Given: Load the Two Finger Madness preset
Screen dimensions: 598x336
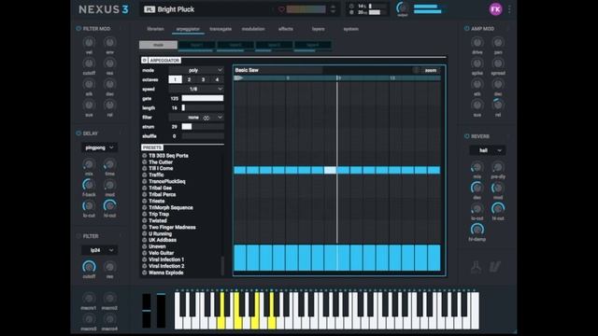Looking at the screenshot, I should [x=172, y=227].
